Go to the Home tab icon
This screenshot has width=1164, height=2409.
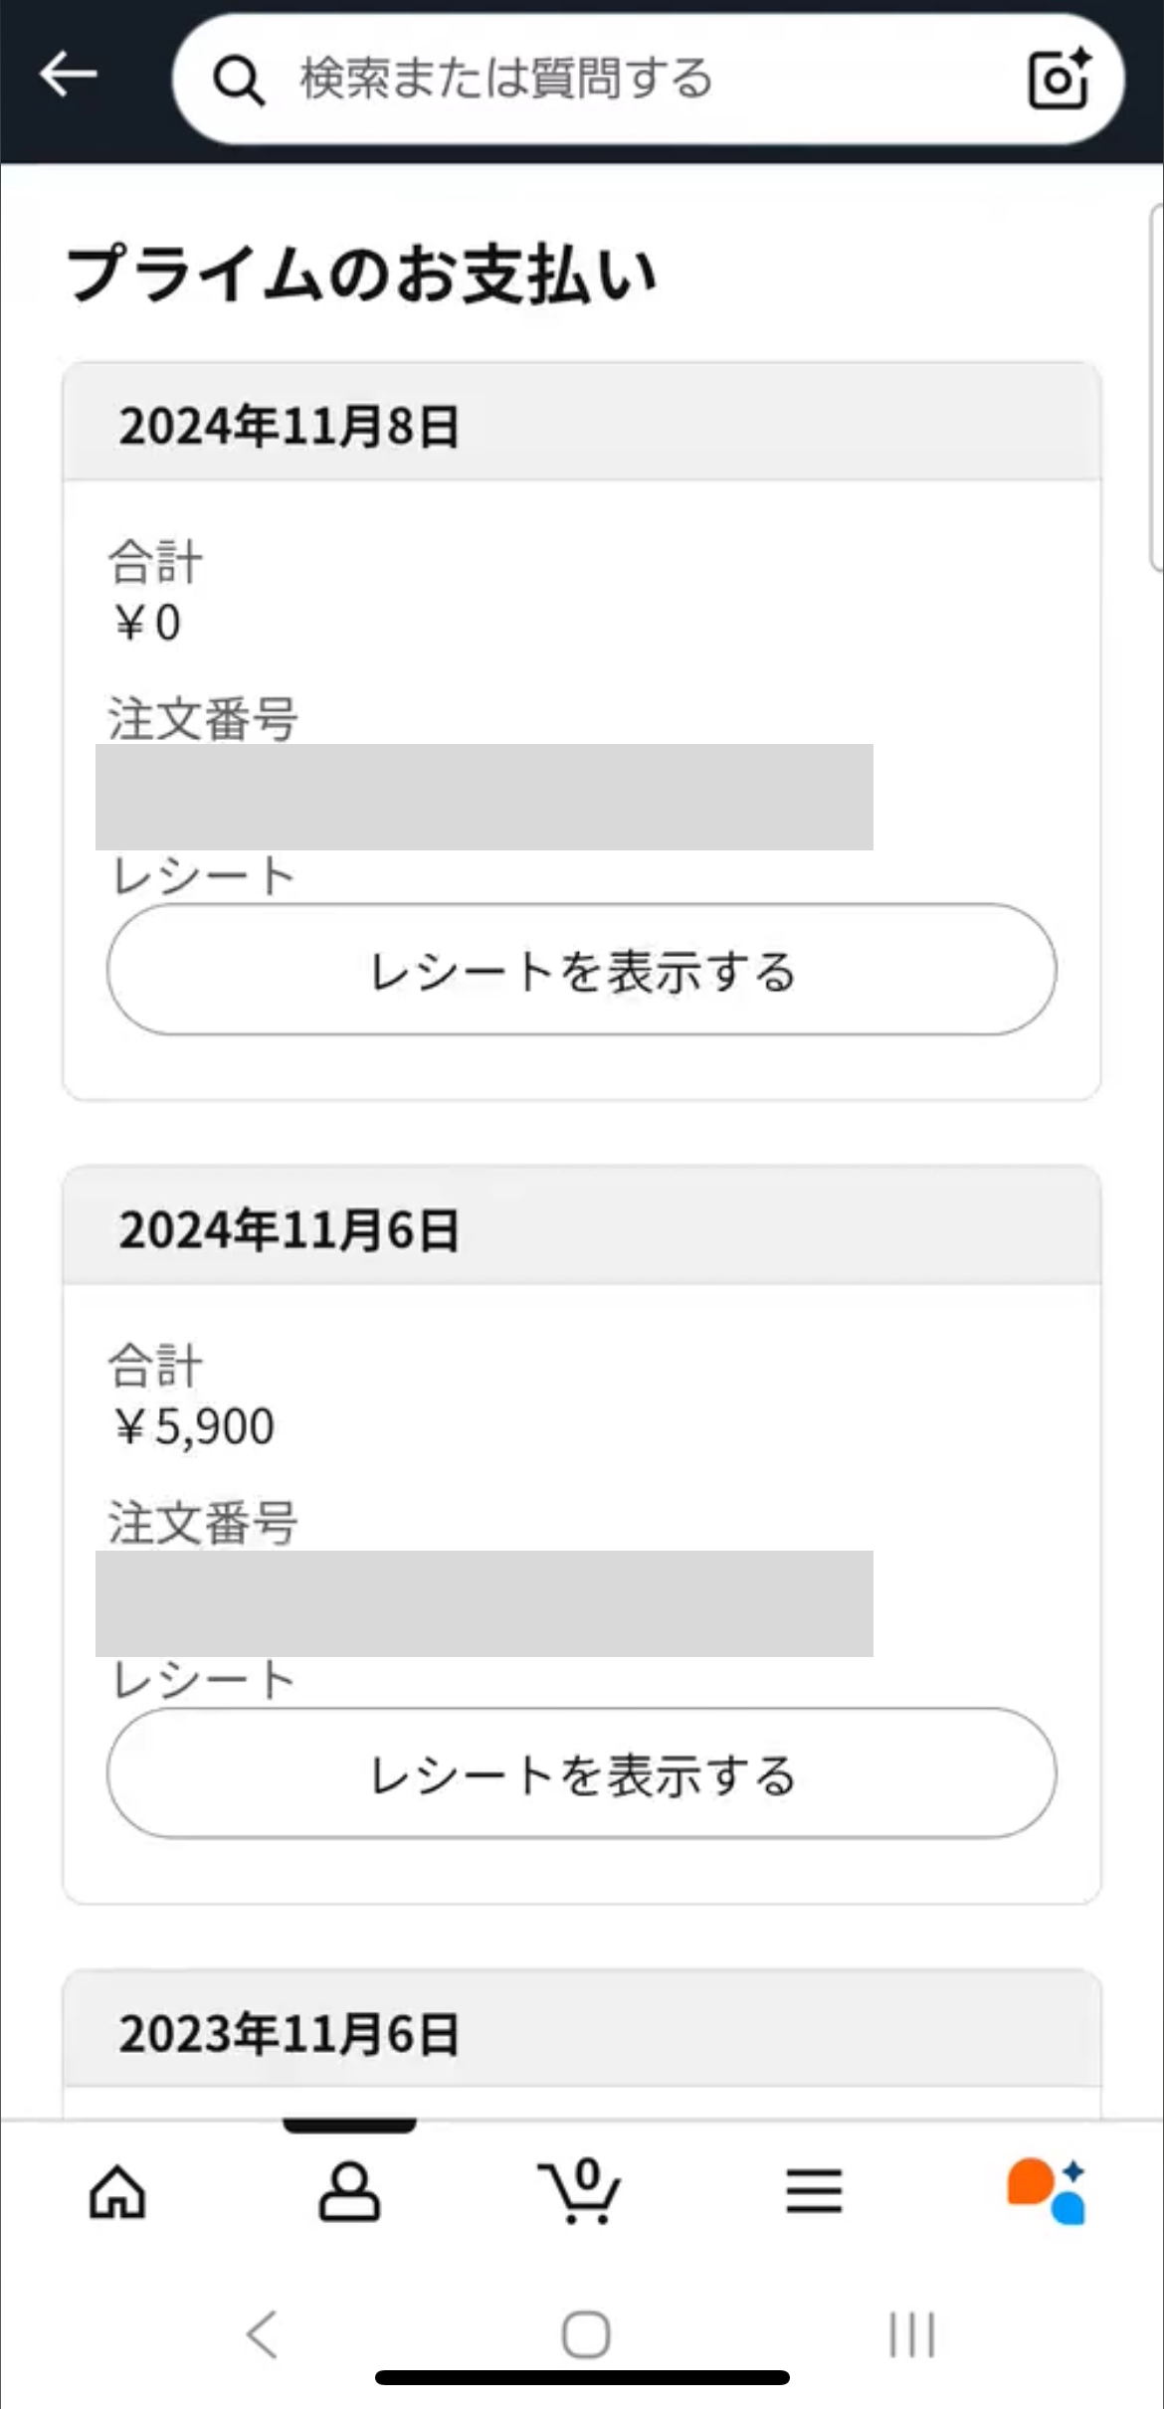[x=117, y=2192]
